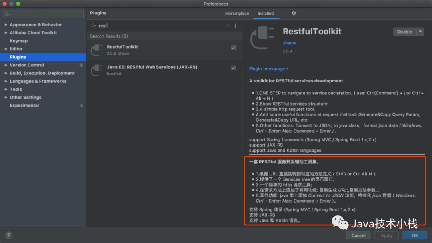The height and width of the screenshot is (243, 432).
Task: Expand Languages & Frameworks section
Action: click(6, 81)
